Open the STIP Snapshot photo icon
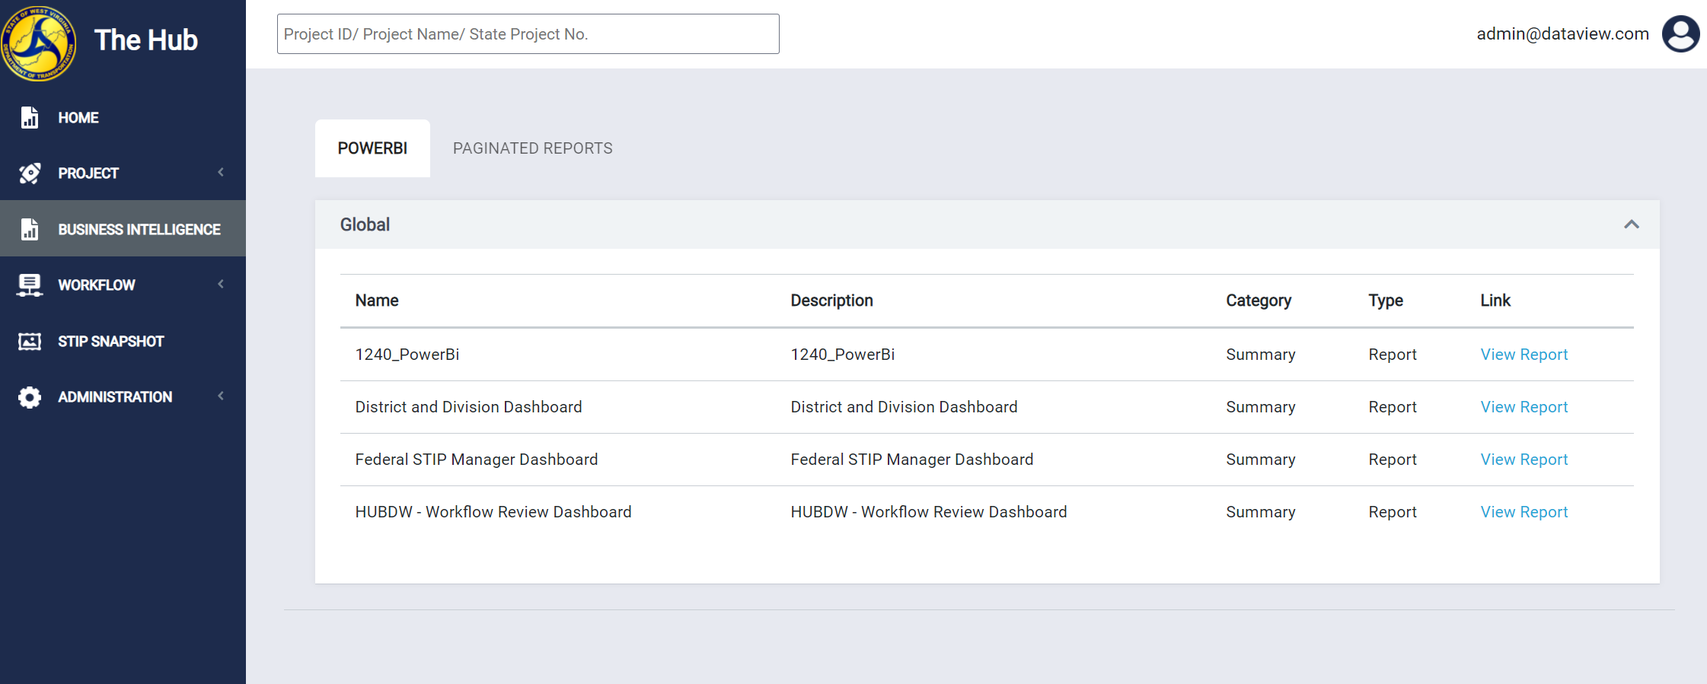1707x684 pixels. [30, 342]
